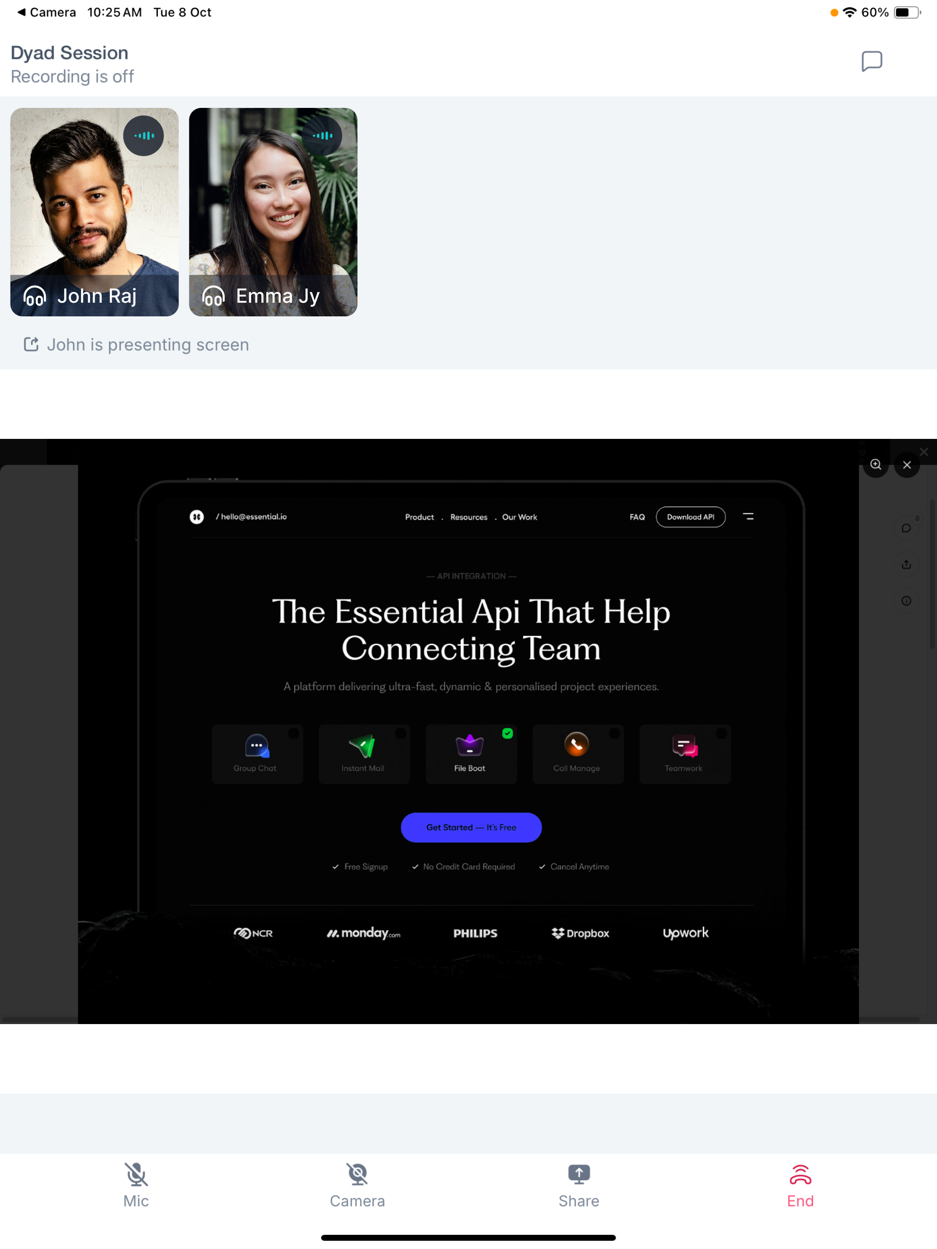Viewport: 937px width, 1249px height.
Task: Select the Group Chat bubble icon
Action: 257,746
